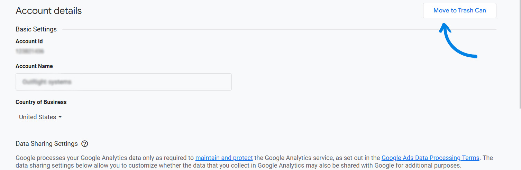The width and height of the screenshot is (521, 170).
Task: Click the Account Name field label
Action: coord(34,66)
